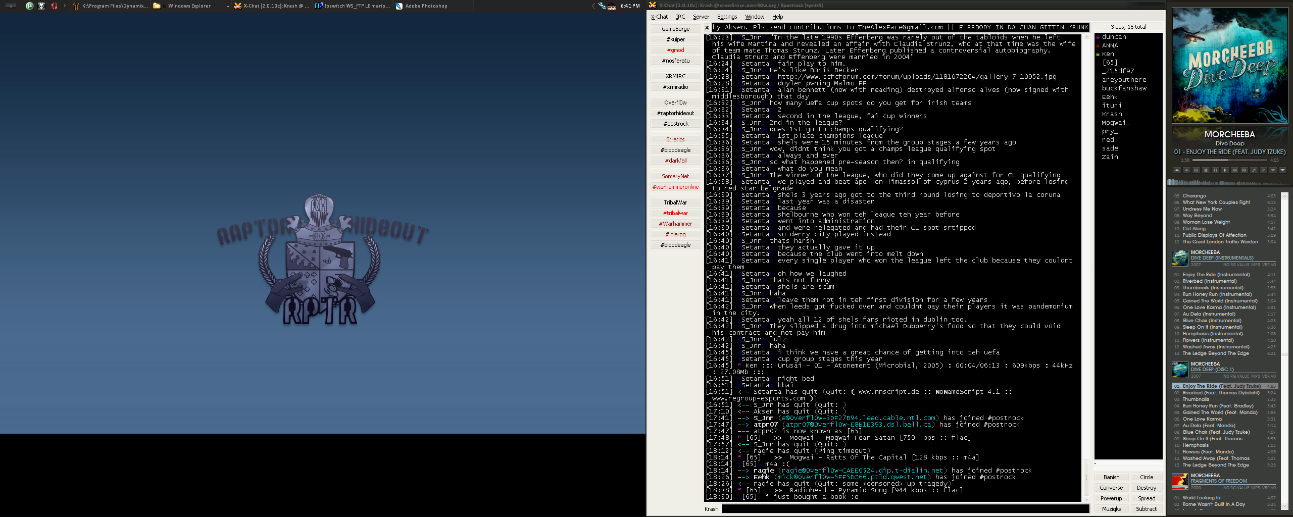Viewport: 1293px width, 517px height.
Task: Switch to #kuiper channel
Action: (x=675, y=39)
